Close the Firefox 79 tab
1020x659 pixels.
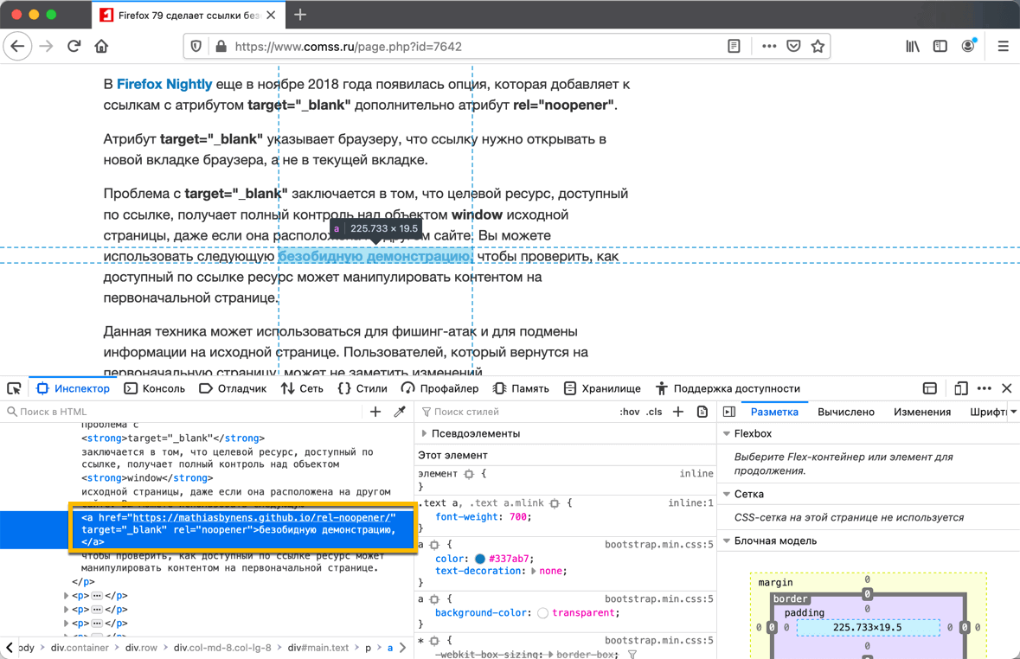pyautogui.click(x=272, y=15)
